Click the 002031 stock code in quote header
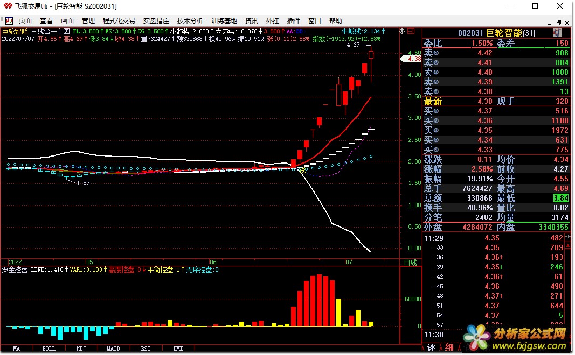Image resolution: width=575 pixels, height=355 pixels. coord(470,33)
